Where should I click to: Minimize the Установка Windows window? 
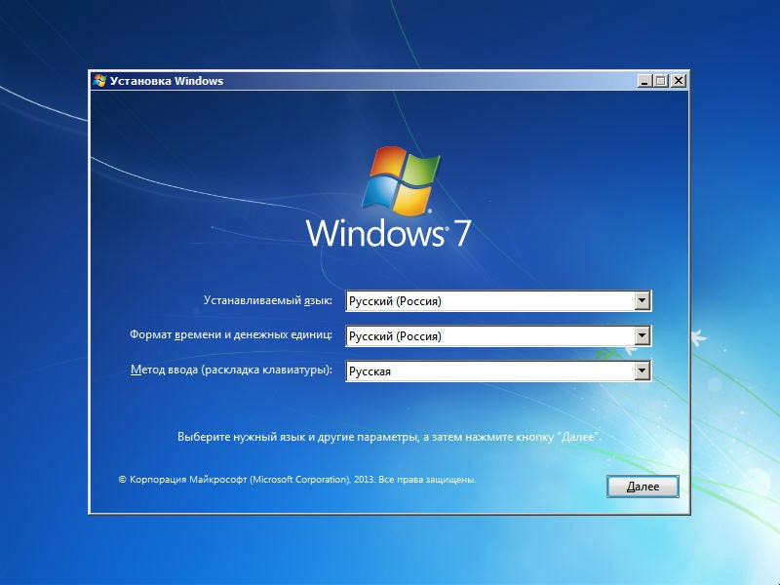644,81
